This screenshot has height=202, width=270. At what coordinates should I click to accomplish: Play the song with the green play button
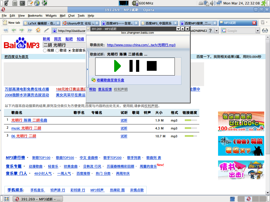pos(117,66)
